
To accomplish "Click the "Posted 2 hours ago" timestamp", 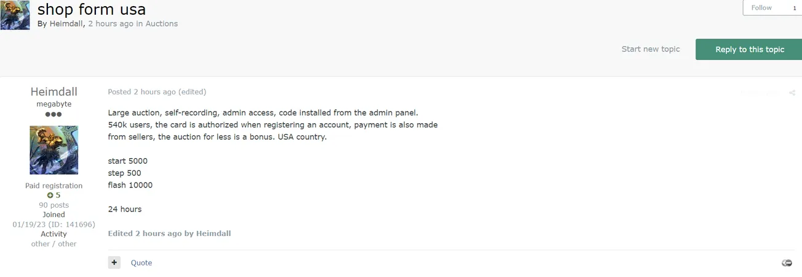I will point(141,92).
